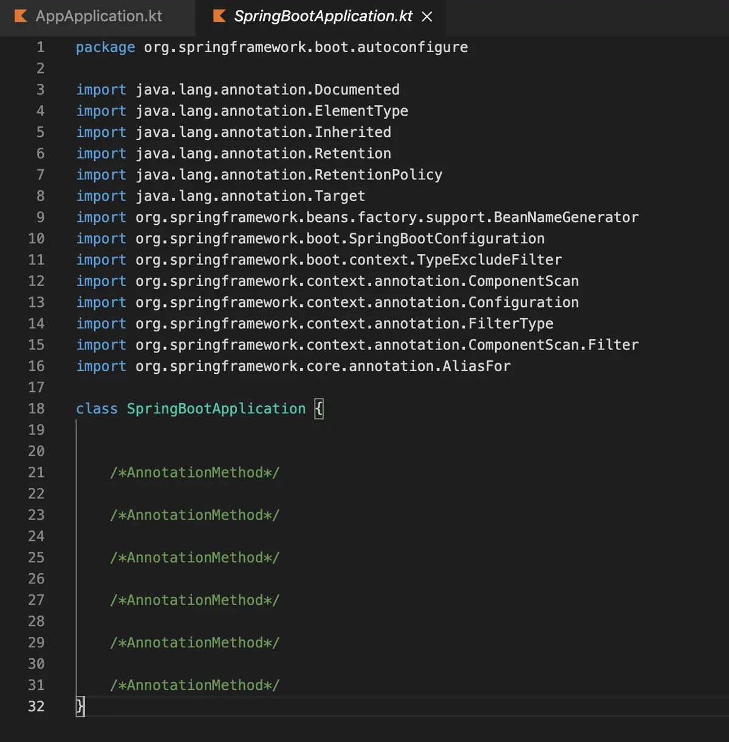The image size is (729, 742).
Task: Click first AnnotationMethod comment on line 21
Action: (x=195, y=473)
